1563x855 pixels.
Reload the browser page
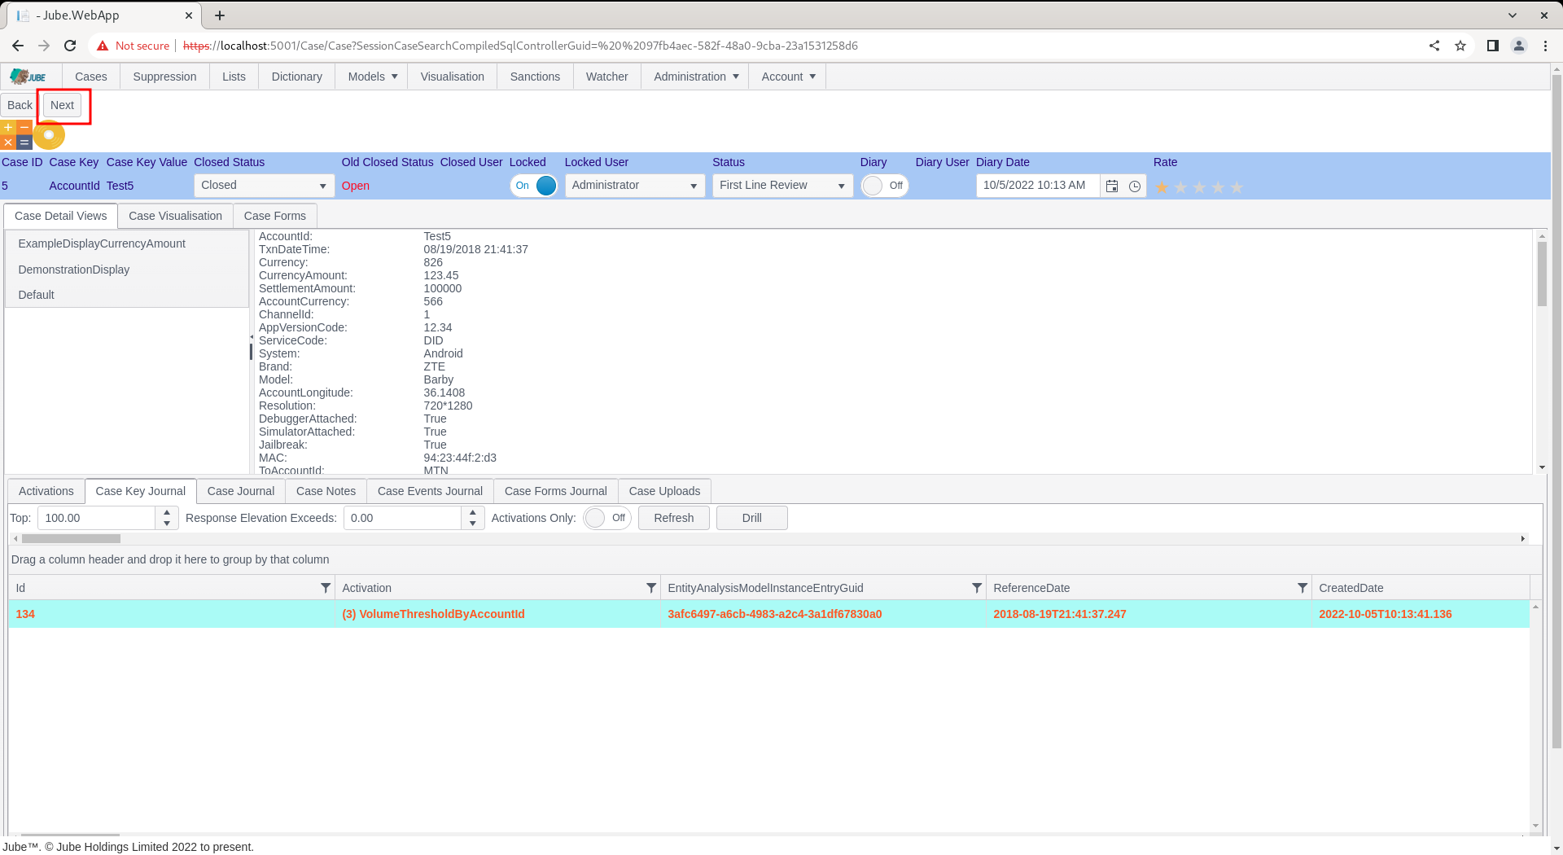pos(70,46)
